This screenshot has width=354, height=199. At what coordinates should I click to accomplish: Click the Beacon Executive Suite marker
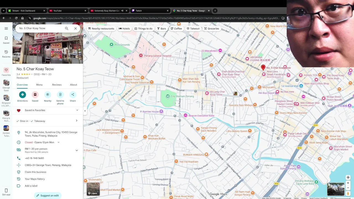coord(186,116)
